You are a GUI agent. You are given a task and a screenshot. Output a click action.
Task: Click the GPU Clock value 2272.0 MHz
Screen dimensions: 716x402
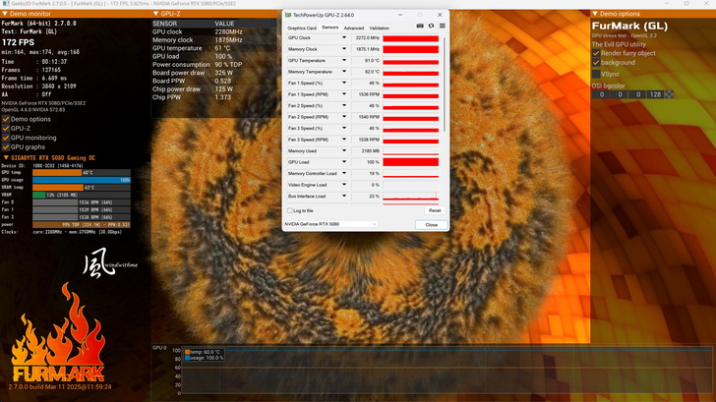[x=366, y=38]
